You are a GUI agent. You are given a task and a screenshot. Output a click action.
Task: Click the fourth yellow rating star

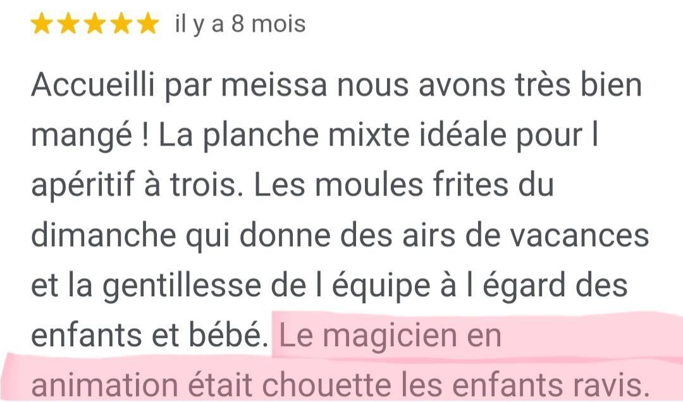[x=121, y=23]
